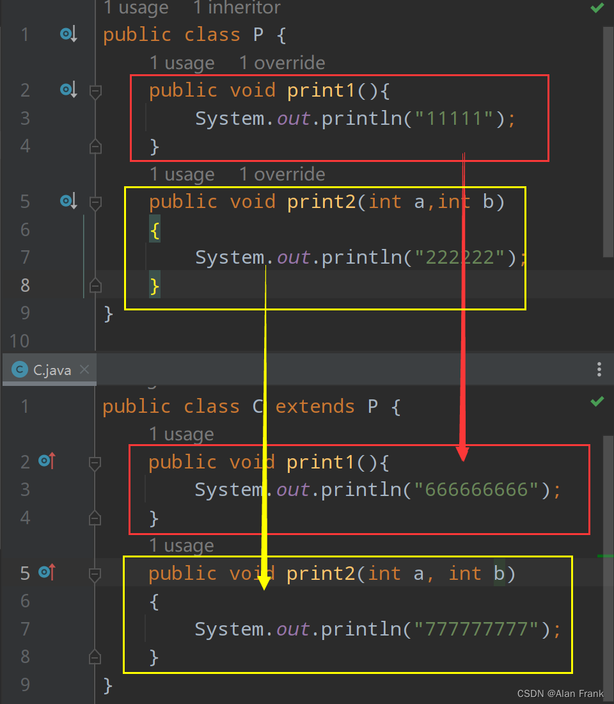This screenshot has width=614, height=704.
Task: Click the overridden gutter icon for print1 in P
Action: [68, 90]
